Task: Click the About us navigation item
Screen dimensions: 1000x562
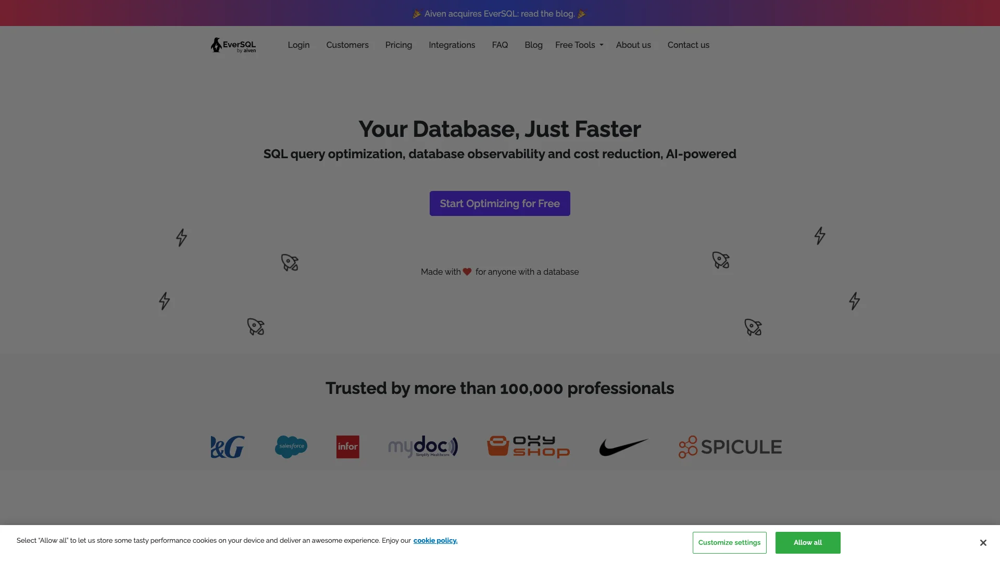Action: 633,45
